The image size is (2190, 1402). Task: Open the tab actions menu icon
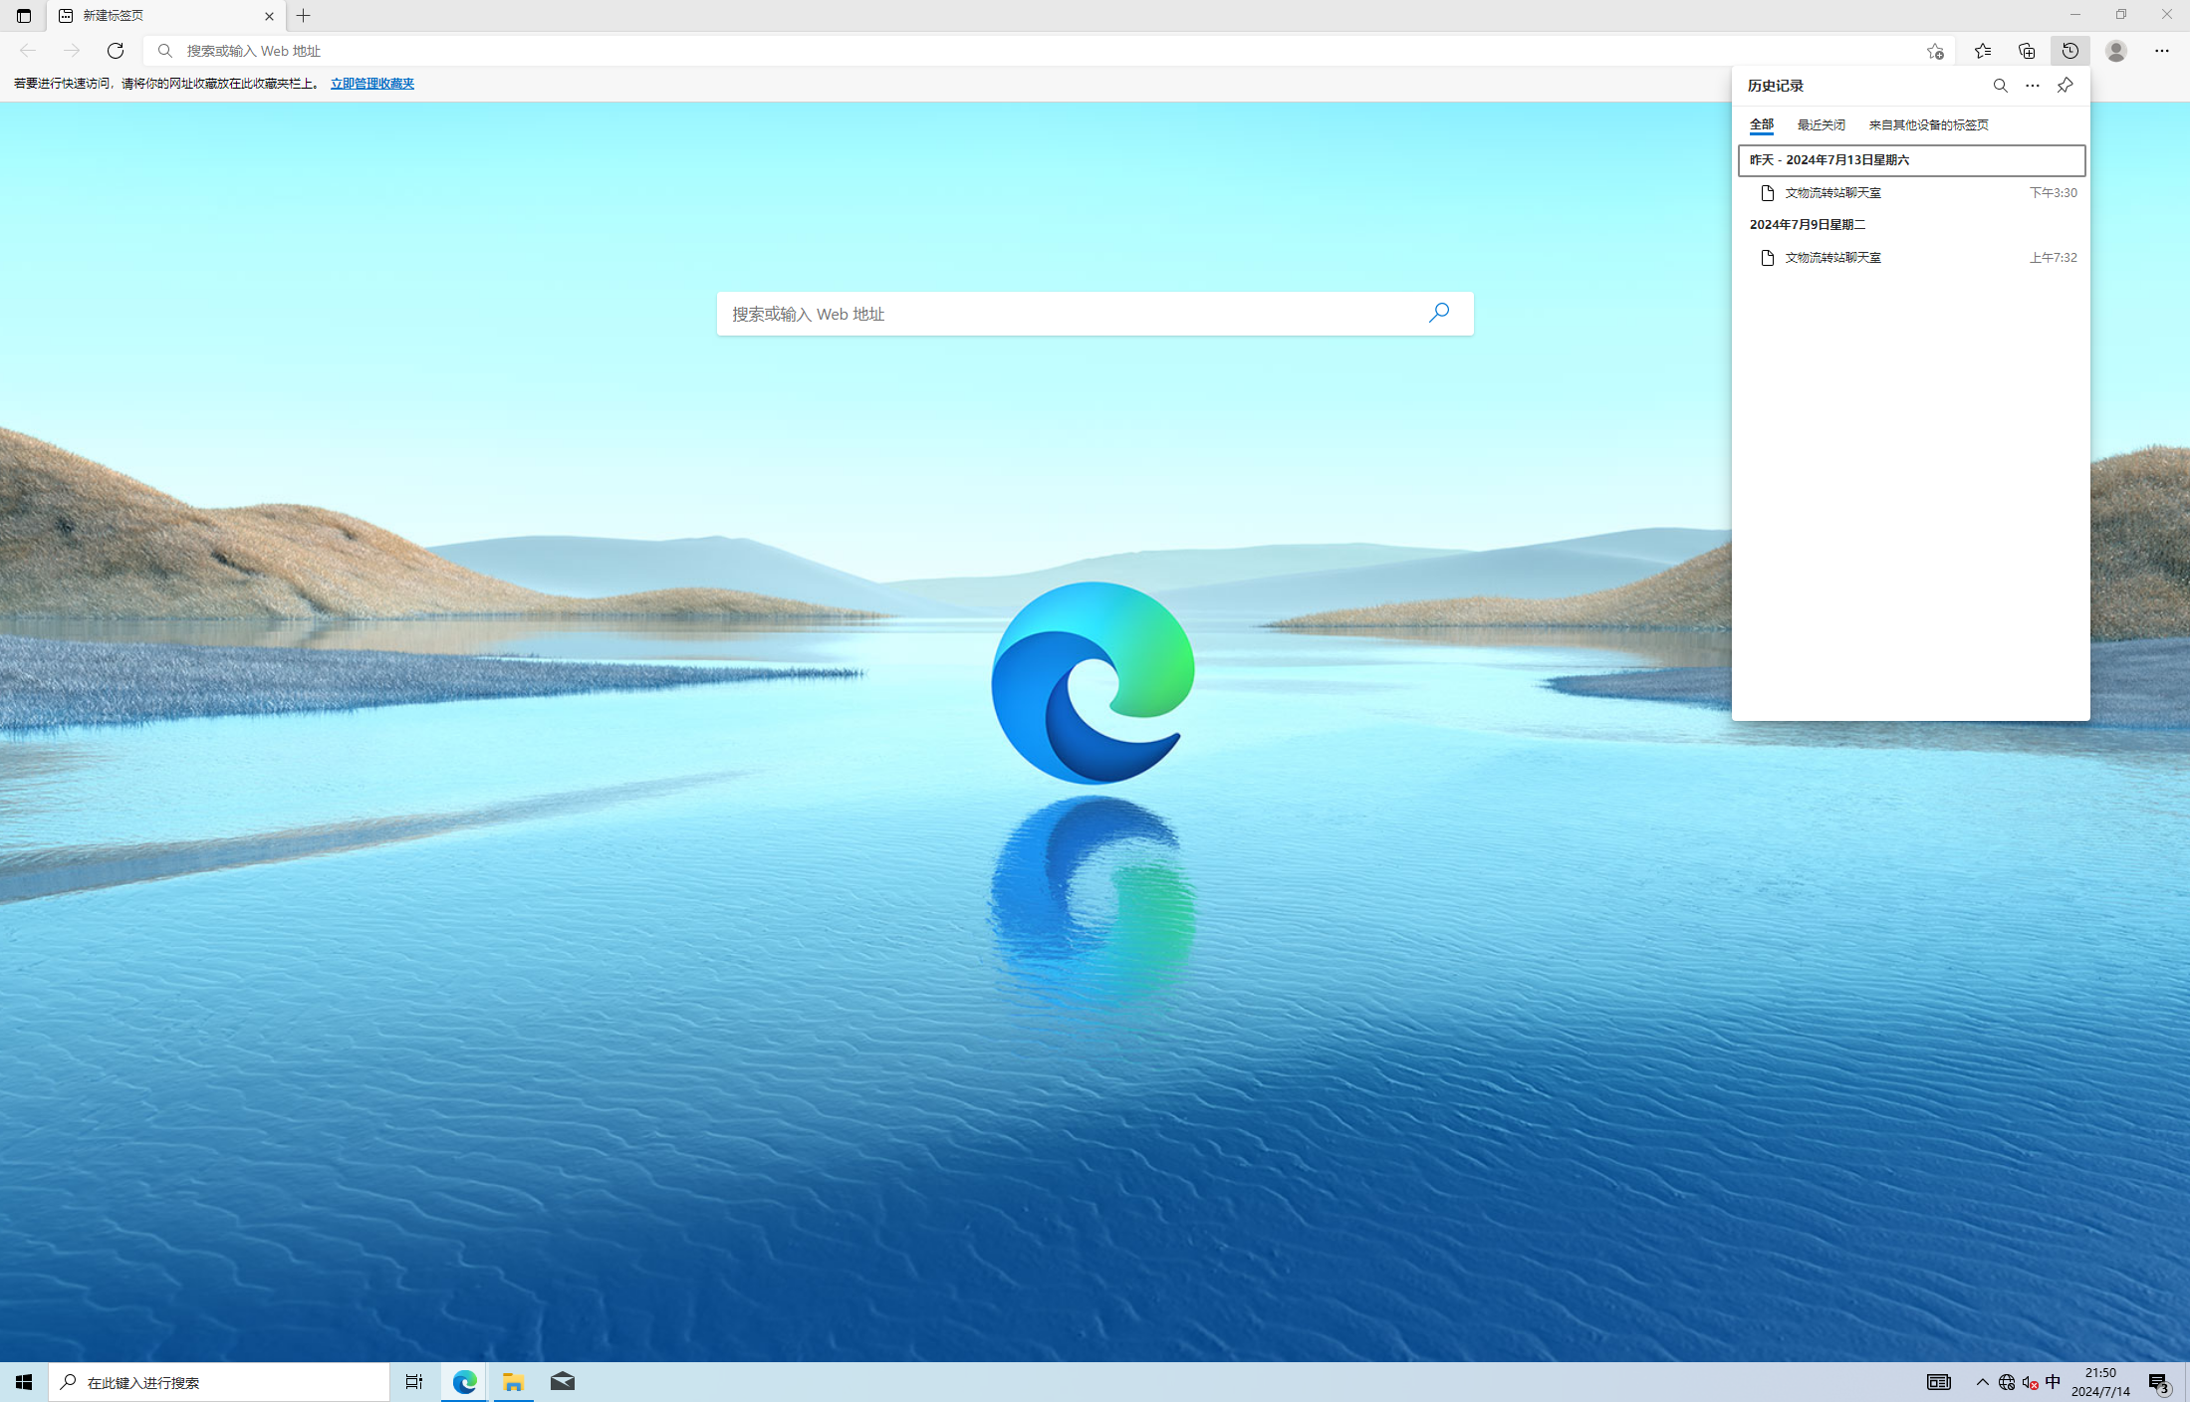tap(24, 16)
